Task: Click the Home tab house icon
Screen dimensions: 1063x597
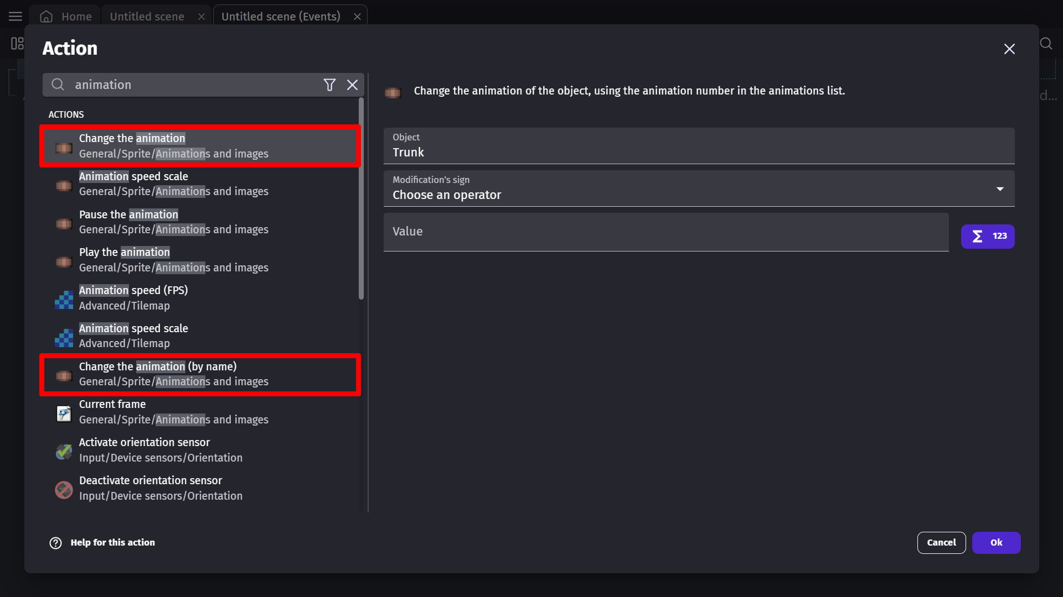Action: (x=47, y=17)
